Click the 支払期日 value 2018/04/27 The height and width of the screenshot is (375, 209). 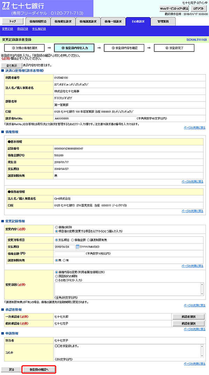61,169
